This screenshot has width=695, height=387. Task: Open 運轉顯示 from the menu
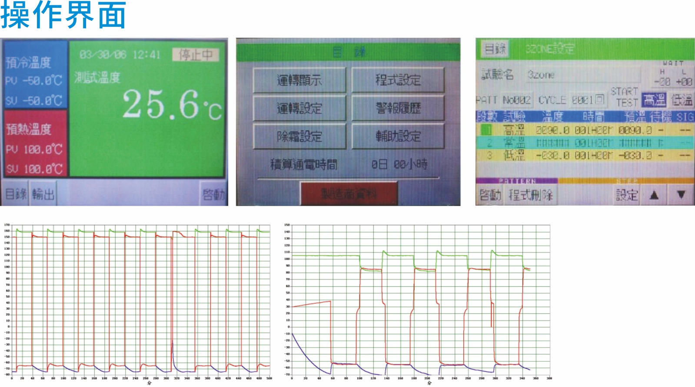[299, 80]
